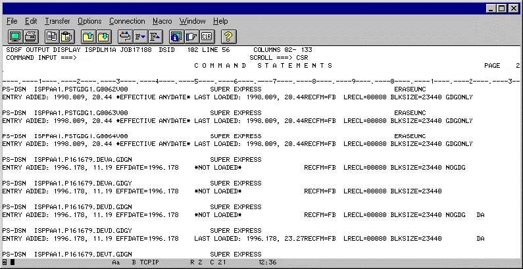Click NOGDG on the DEVA.GDGN entry line
Screen dimensions: 523x269
(455, 168)
